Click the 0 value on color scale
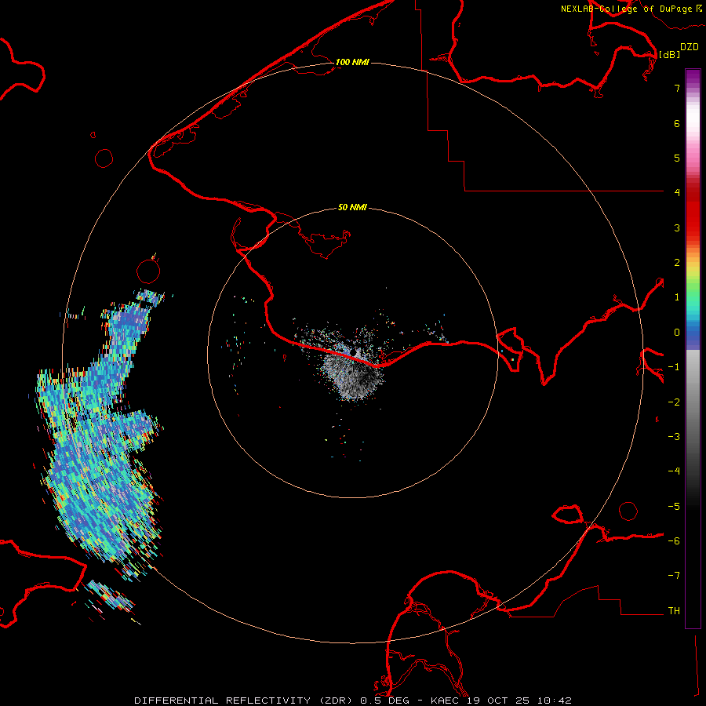The width and height of the screenshot is (706, 706). coord(677,333)
